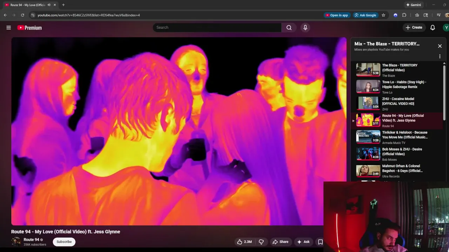Close the Route 94 browser tab

55,5
